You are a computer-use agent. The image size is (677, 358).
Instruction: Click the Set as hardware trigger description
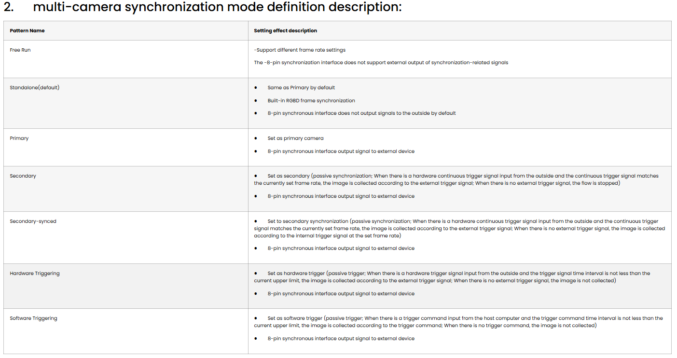[452, 276]
